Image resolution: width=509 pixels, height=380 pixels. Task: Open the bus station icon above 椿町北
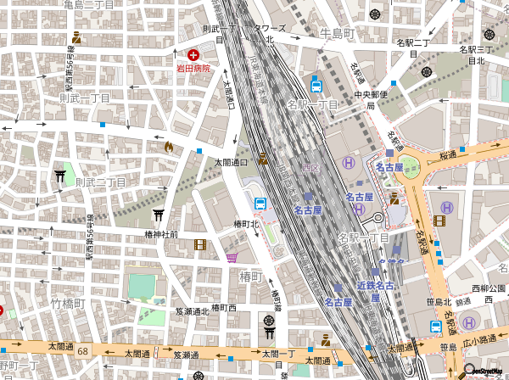coord(260,204)
